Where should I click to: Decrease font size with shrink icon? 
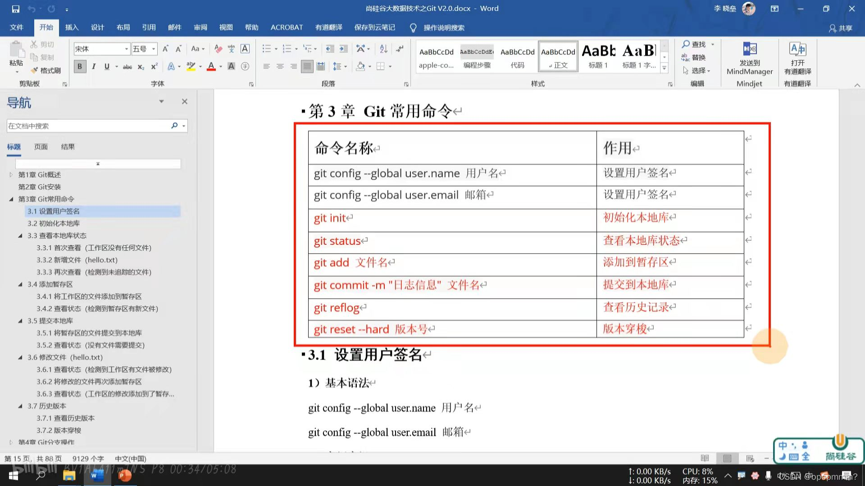178,49
